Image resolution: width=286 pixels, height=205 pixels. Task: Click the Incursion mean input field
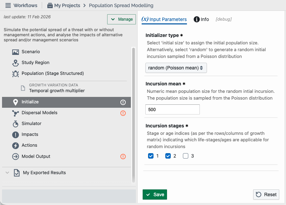point(172,109)
